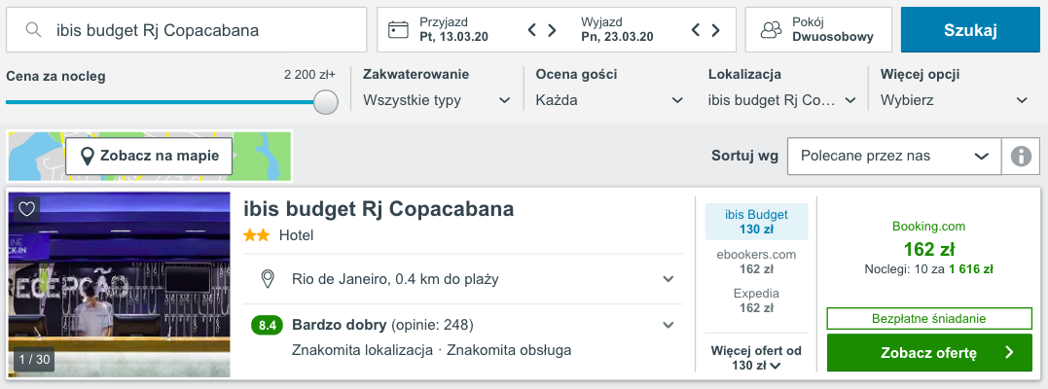This screenshot has height=389, width=1048.
Task: Expand the Bardzo dobry reviews section
Action: pos(668,325)
